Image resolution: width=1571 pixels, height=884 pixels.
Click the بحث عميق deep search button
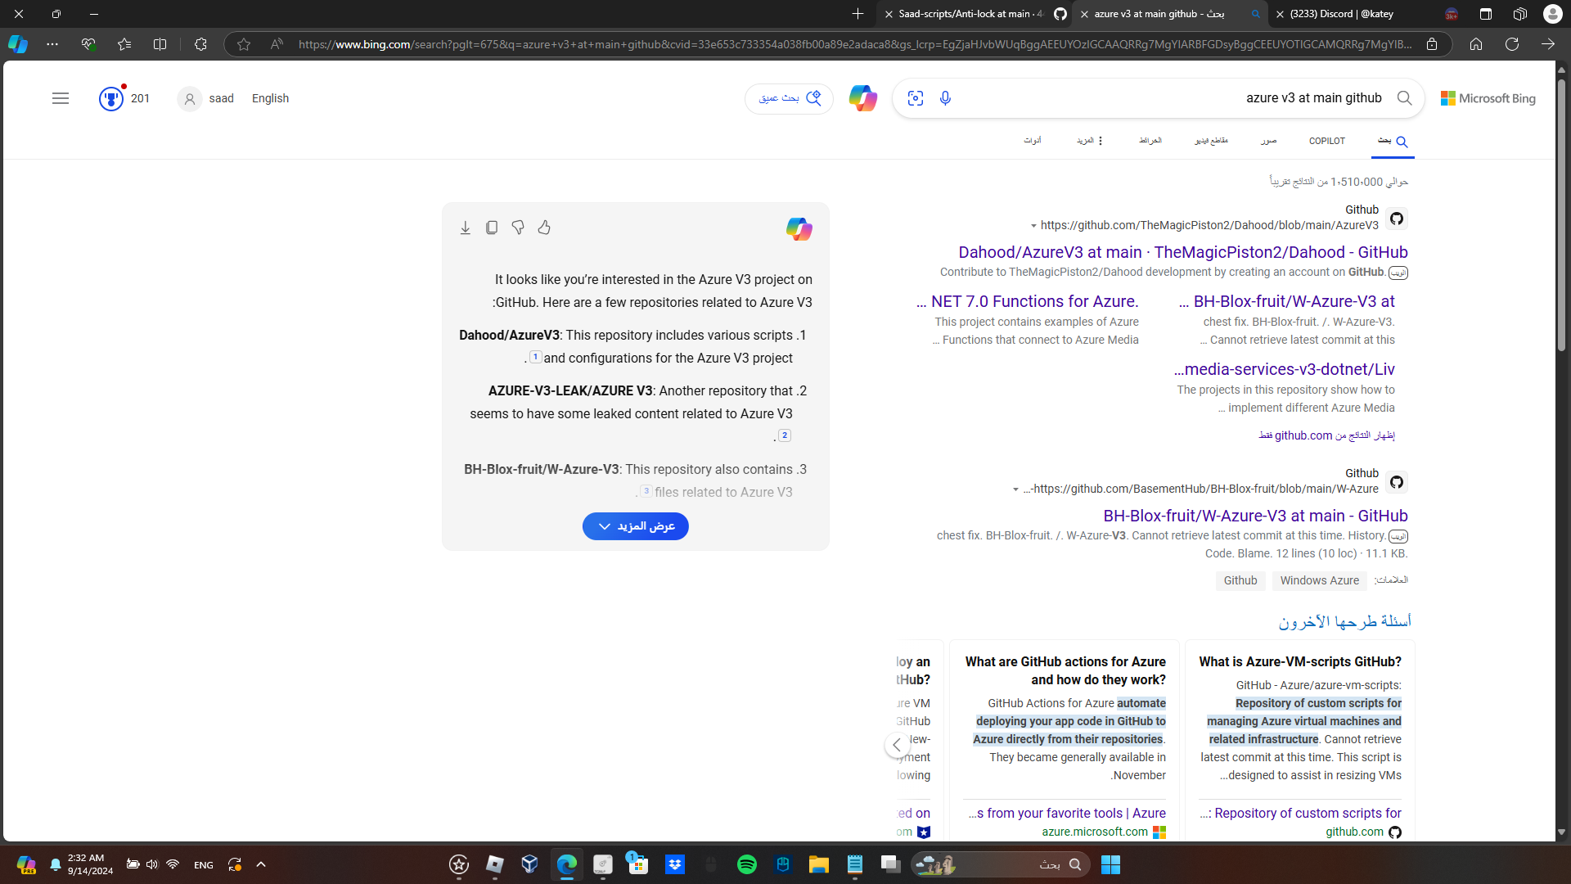[789, 98]
